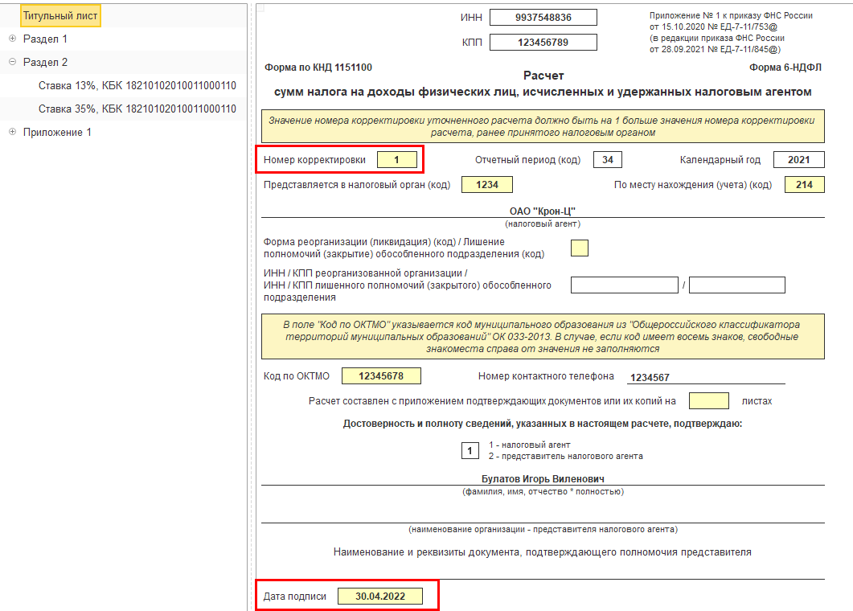
Task: Collapse the Раздел 2 node
Action: [x=13, y=62]
